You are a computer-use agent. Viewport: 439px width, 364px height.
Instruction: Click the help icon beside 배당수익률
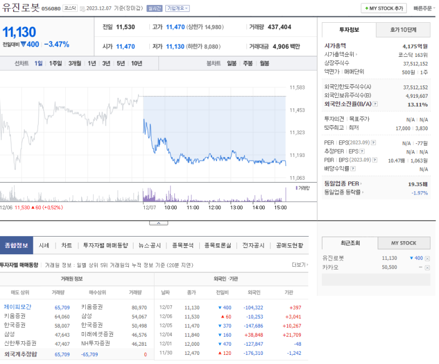point(353,168)
